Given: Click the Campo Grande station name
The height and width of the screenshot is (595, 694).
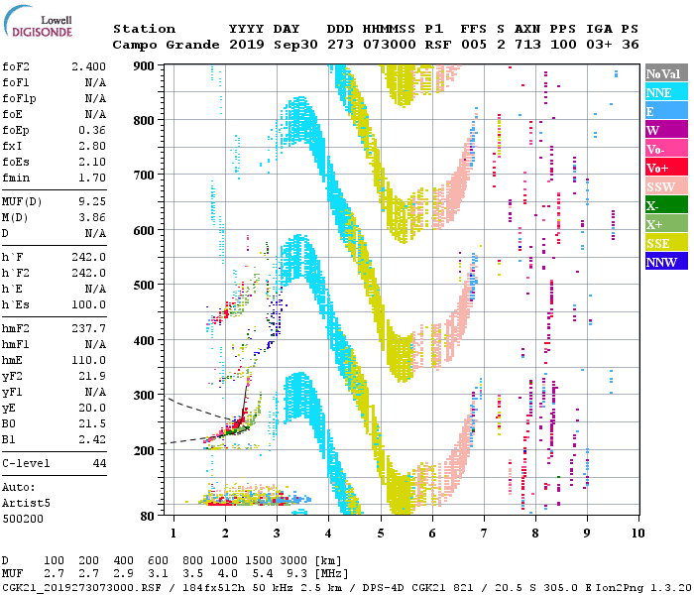Looking at the screenshot, I should pyautogui.click(x=166, y=46).
